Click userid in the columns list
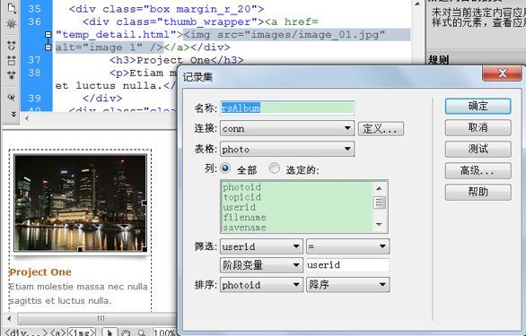The height and width of the screenshot is (336, 526). click(239, 207)
